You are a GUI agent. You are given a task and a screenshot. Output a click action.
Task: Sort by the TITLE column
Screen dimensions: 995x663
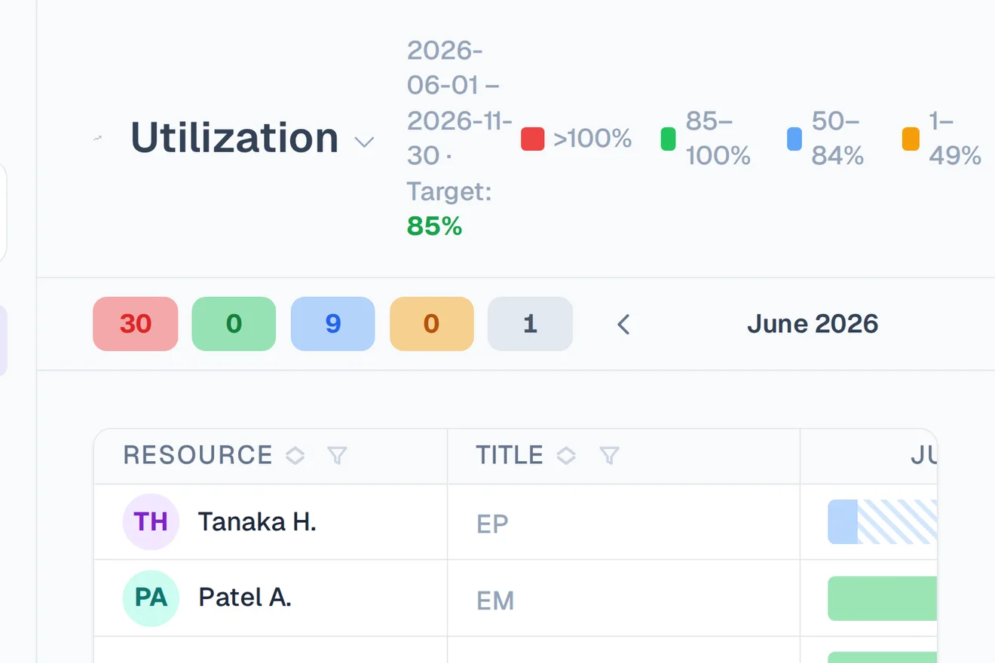tap(566, 456)
